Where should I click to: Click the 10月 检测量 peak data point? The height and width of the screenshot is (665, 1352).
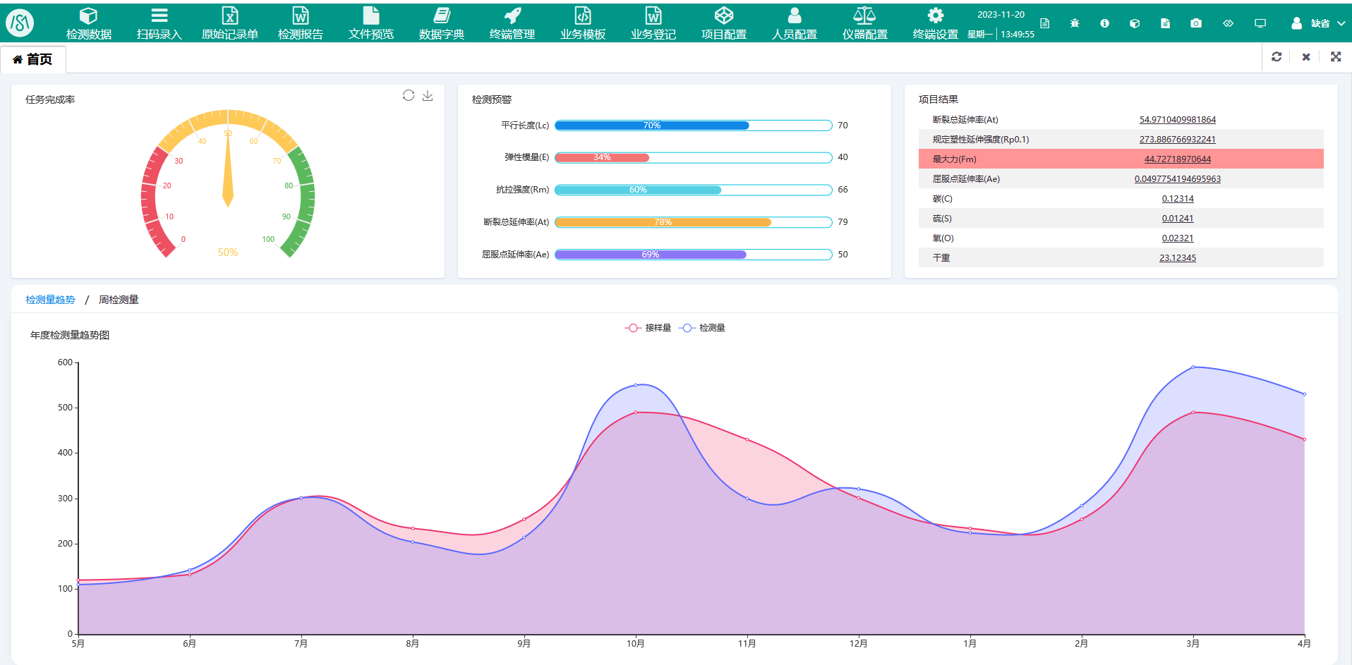(636, 385)
